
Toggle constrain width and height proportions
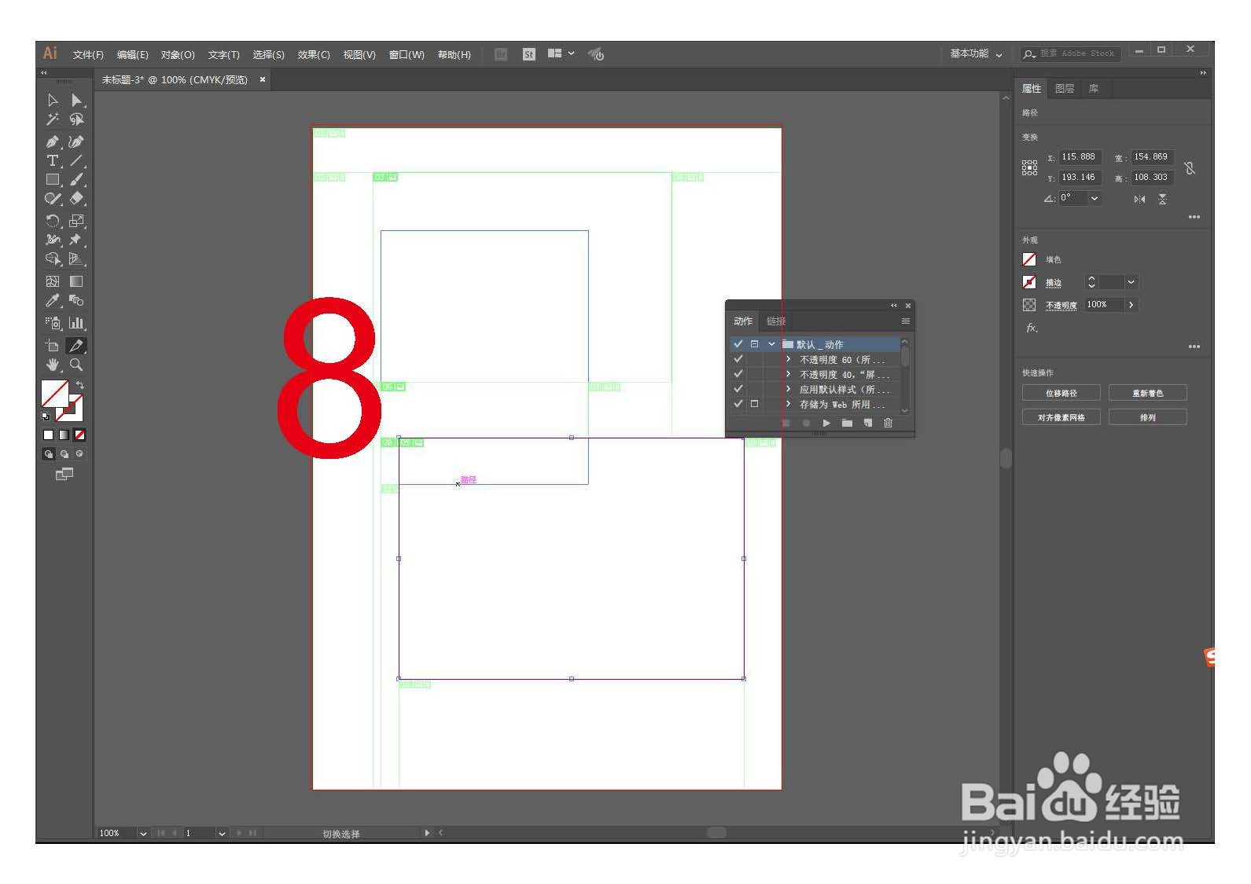(1190, 167)
